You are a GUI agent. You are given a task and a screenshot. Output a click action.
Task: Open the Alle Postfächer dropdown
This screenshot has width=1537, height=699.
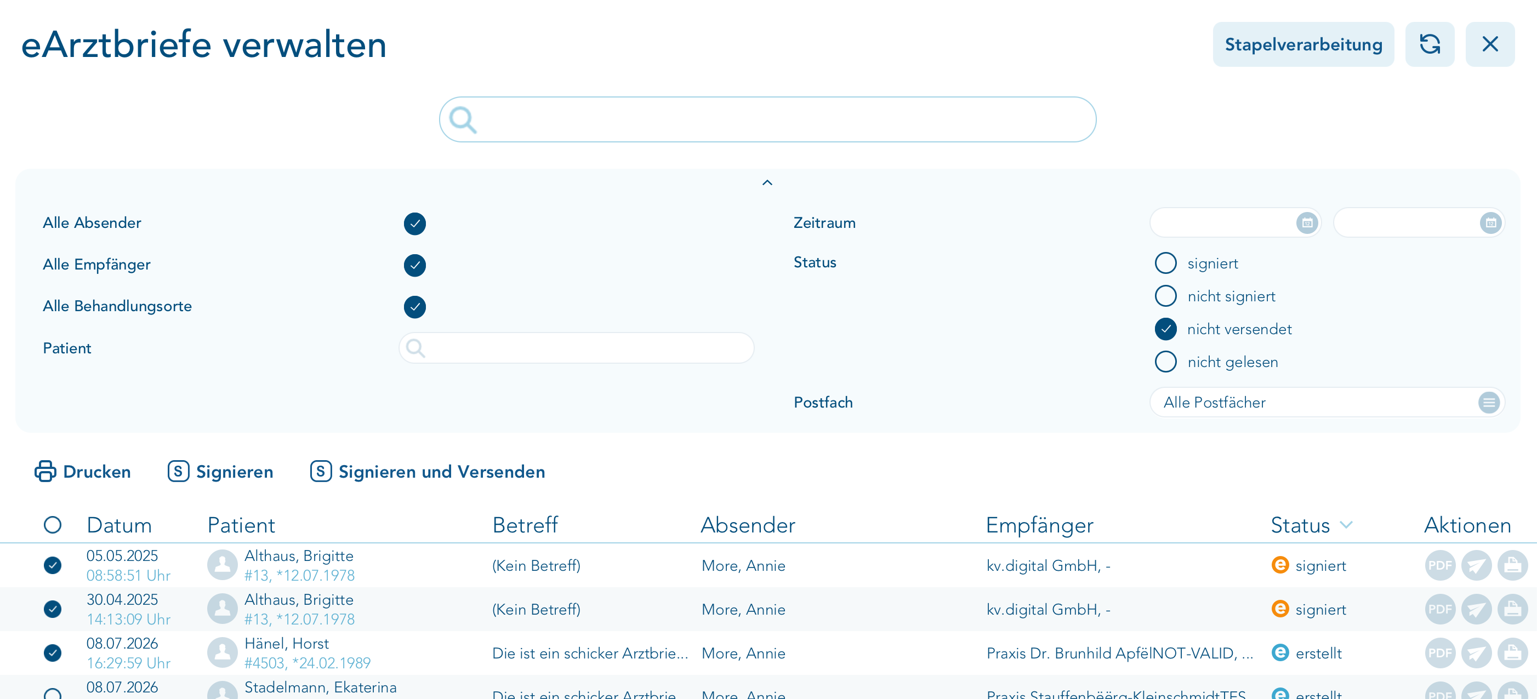pyautogui.click(x=1327, y=403)
